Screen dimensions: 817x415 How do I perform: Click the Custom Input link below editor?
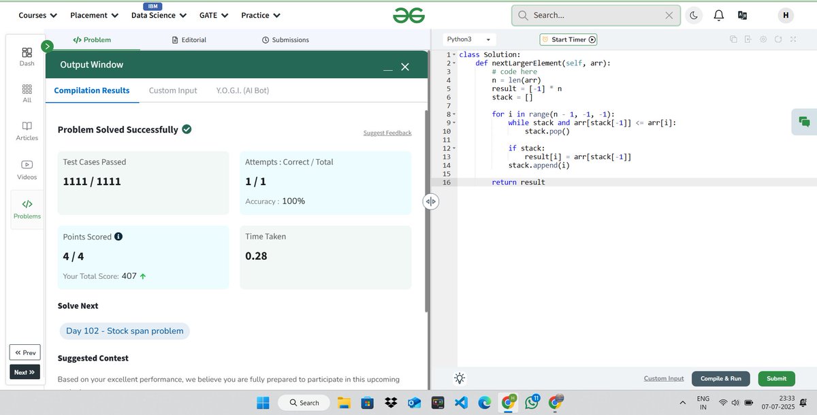pyautogui.click(x=664, y=378)
